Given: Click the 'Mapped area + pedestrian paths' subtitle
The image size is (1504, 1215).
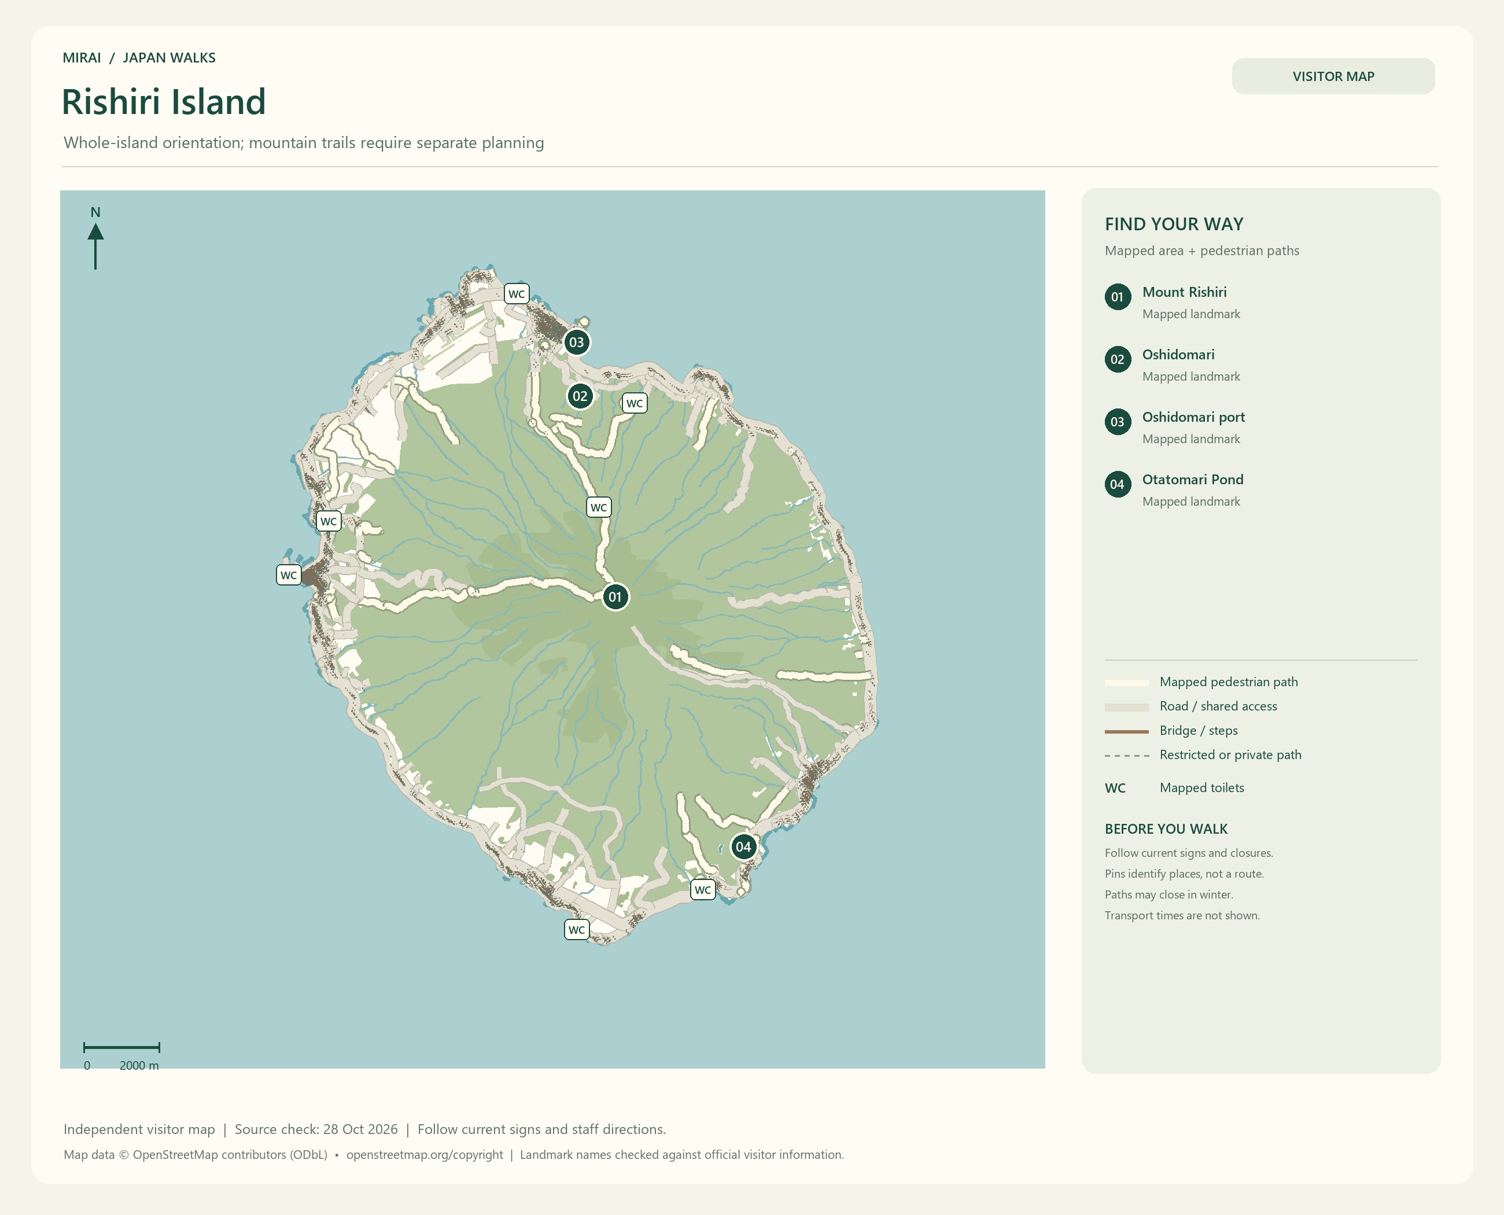Looking at the screenshot, I should click(x=1201, y=251).
